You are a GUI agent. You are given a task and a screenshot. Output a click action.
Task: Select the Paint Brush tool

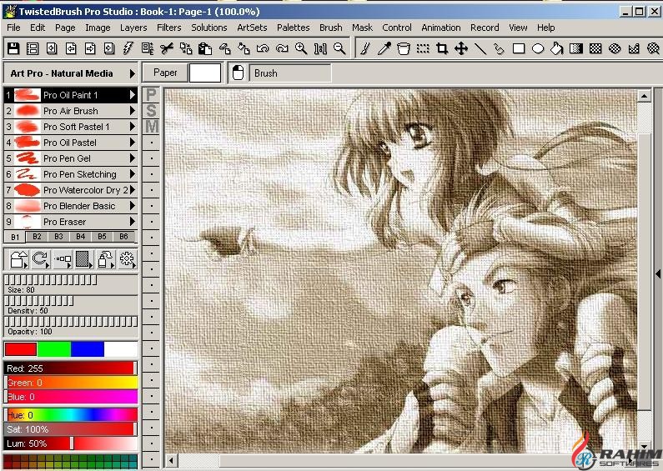365,48
